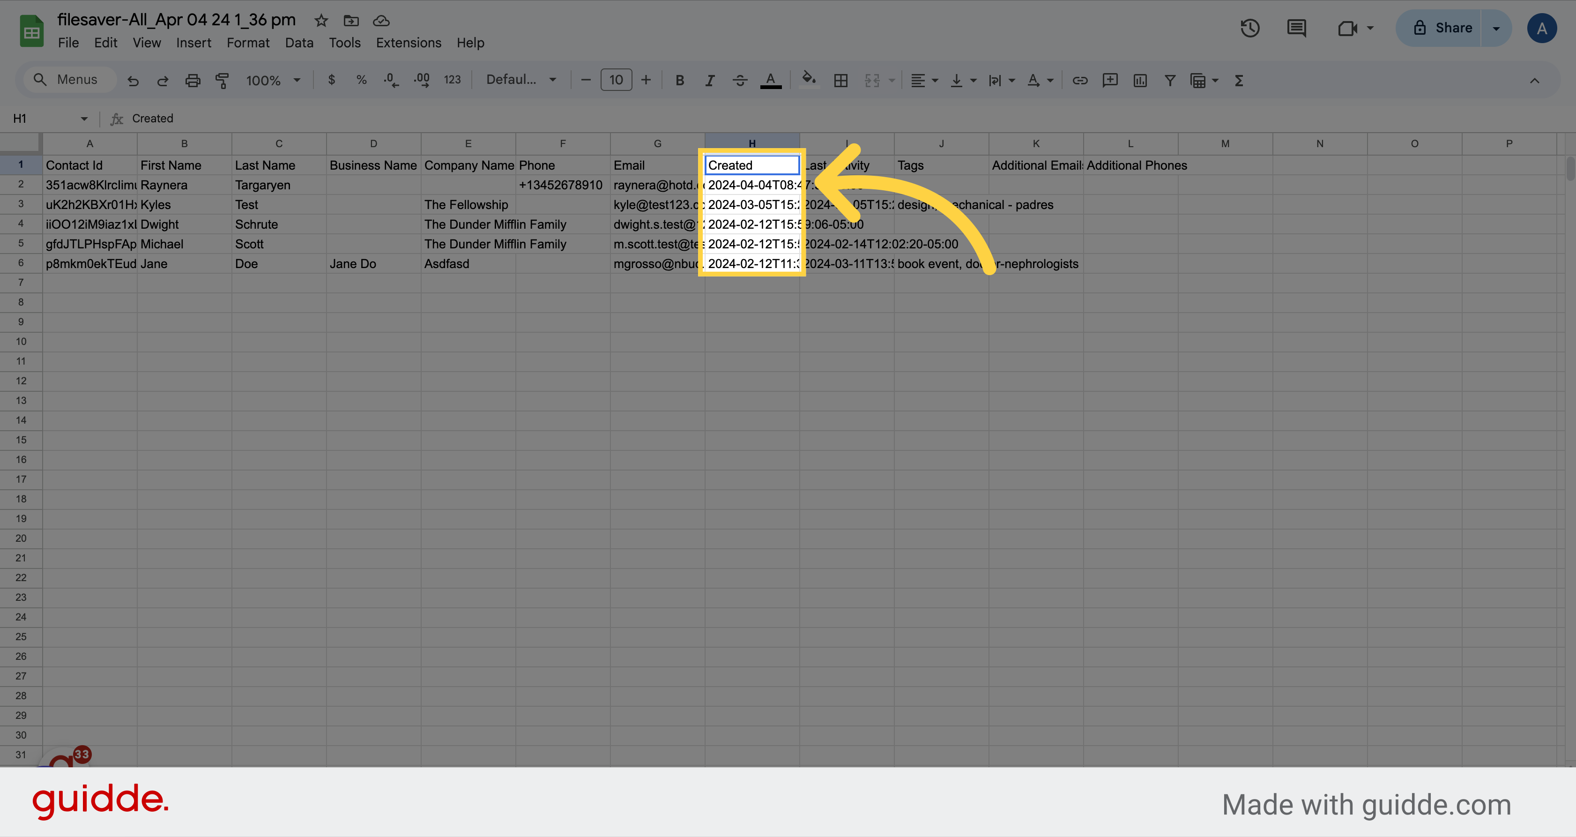Screen dimensions: 1576x837
Task: Open the Borders tool
Action: 840,80
